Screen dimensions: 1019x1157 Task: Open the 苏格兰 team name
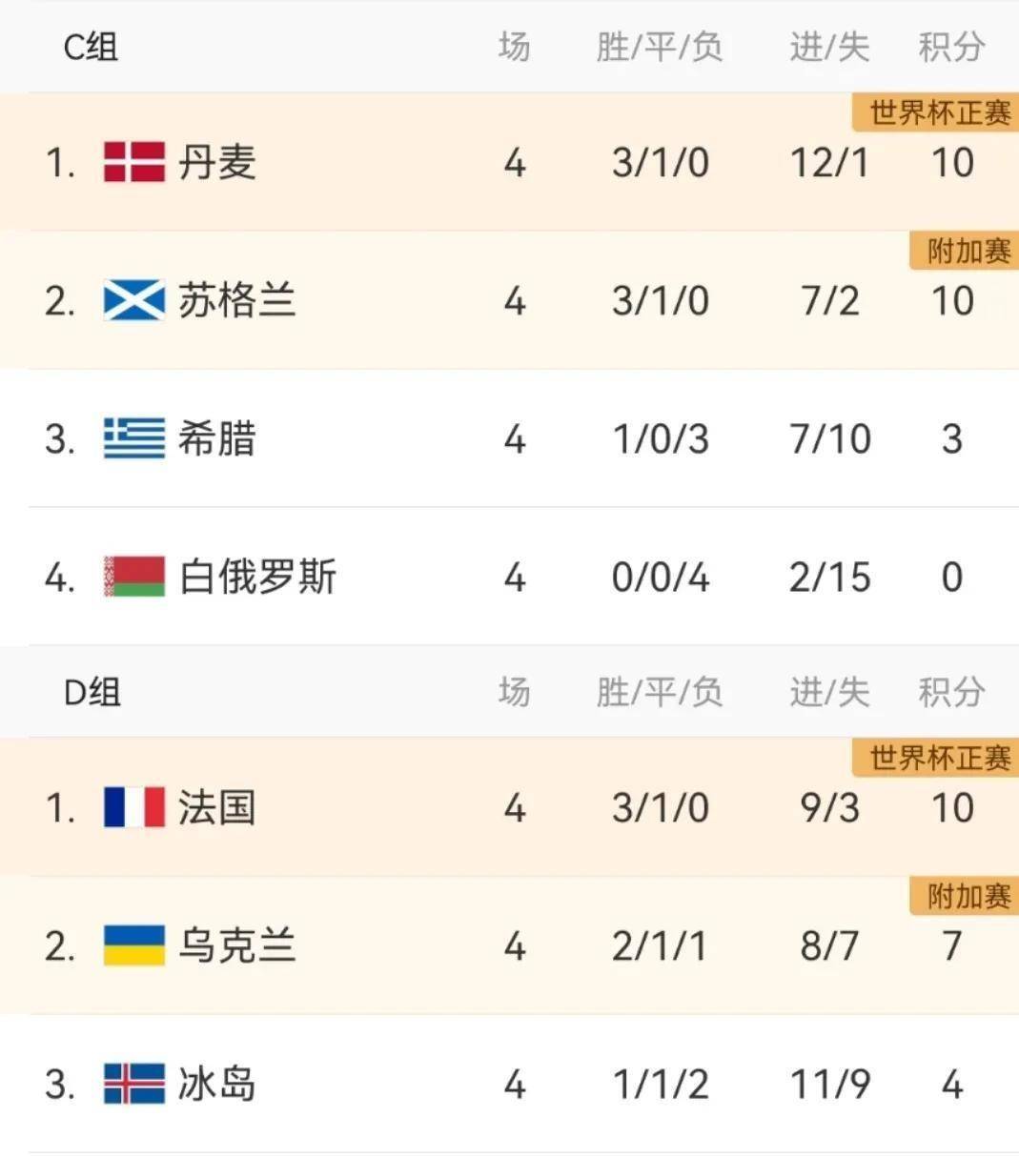click(x=236, y=301)
